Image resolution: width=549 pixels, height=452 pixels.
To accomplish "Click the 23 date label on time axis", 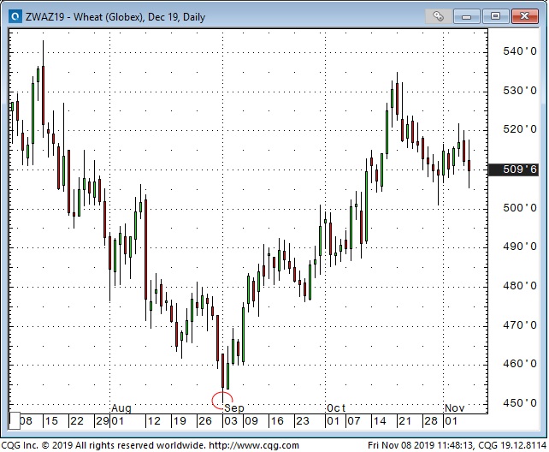I will pos(303,421).
